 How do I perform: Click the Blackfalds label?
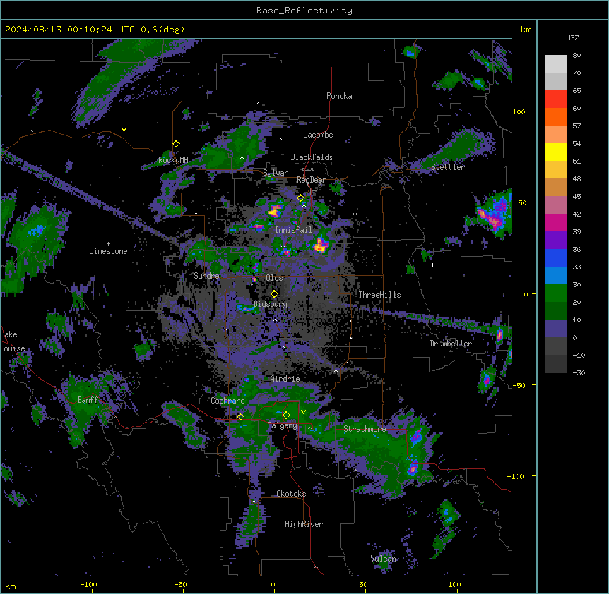[312, 157]
